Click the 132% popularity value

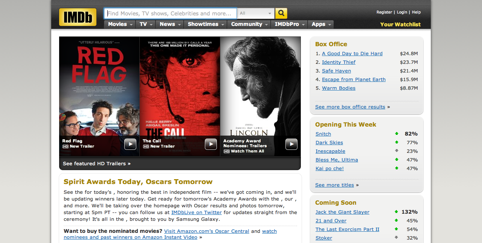point(410,212)
